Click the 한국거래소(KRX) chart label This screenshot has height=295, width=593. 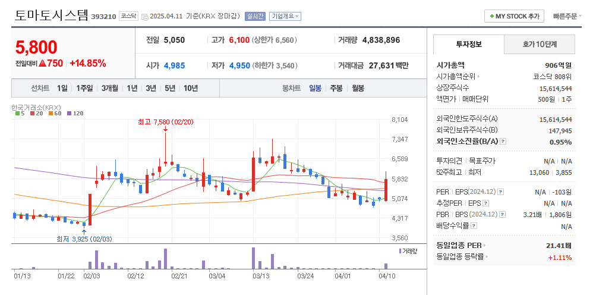(36, 108)
